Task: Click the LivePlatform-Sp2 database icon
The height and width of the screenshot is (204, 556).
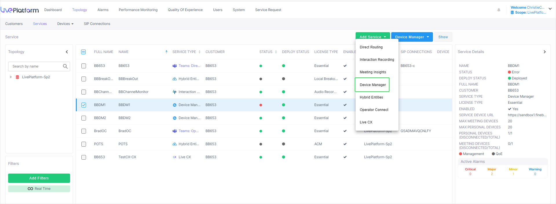Action: point(17,77)
